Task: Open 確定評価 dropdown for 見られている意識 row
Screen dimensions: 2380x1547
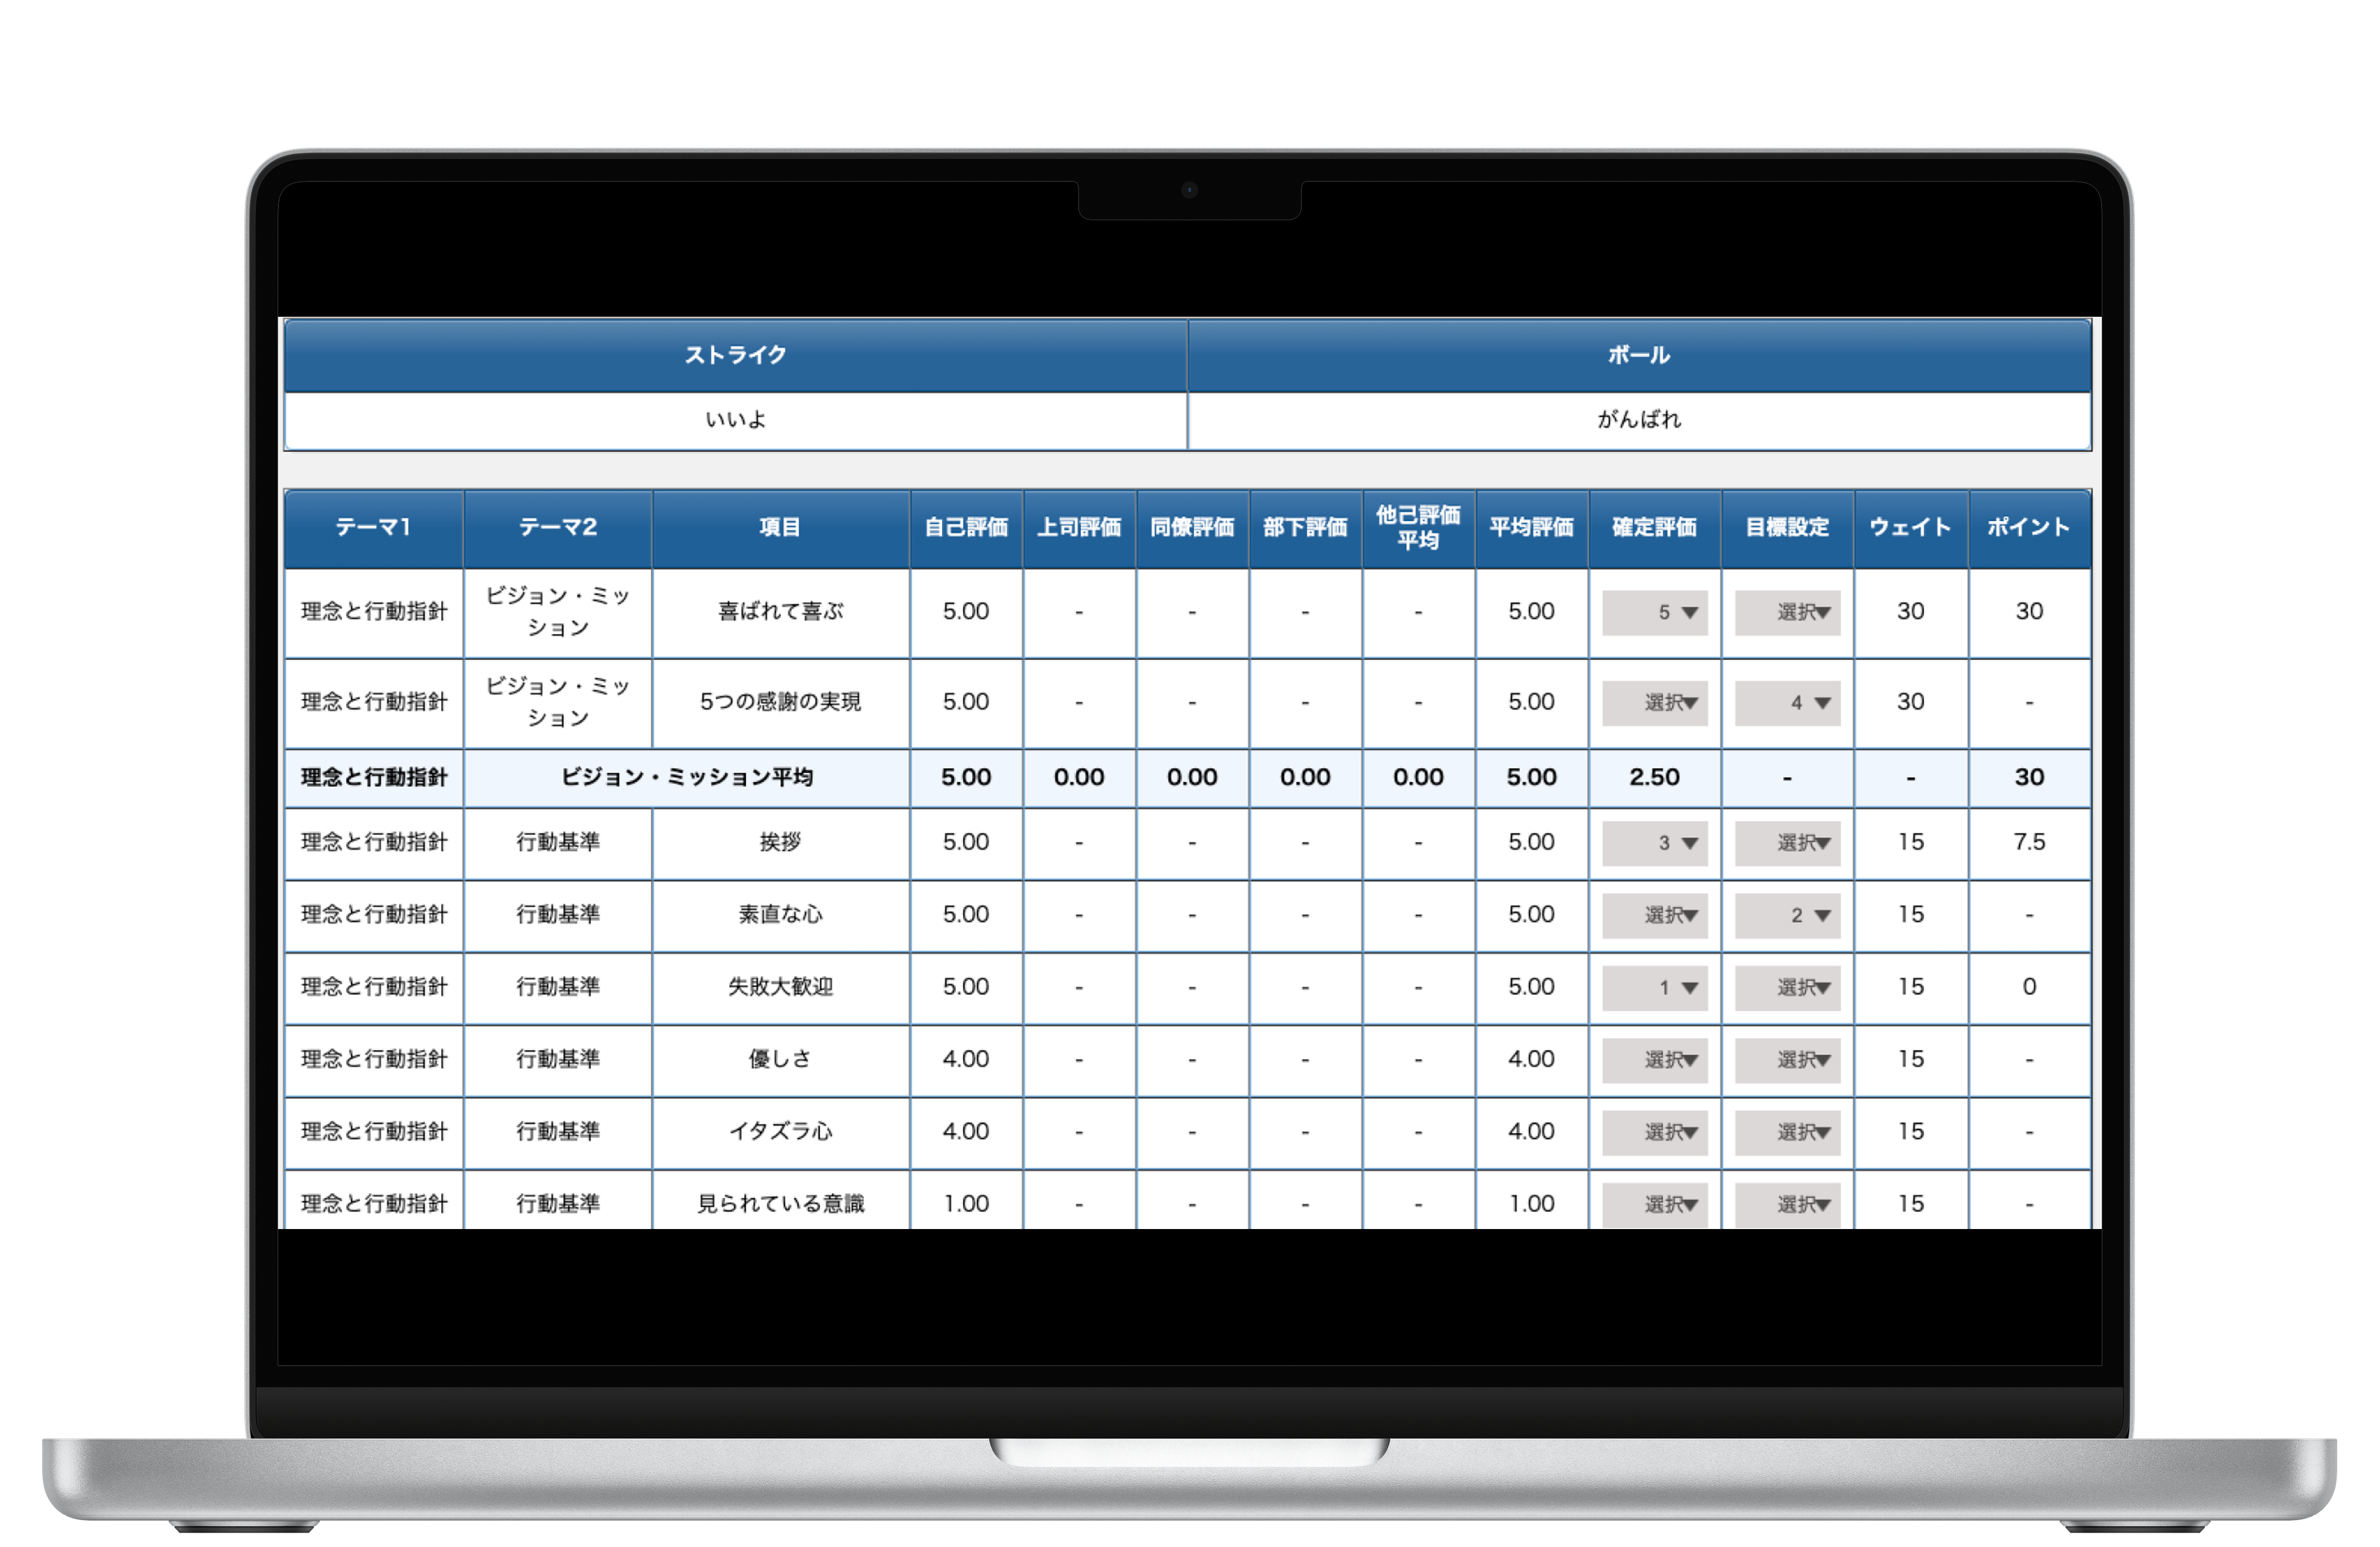Action: click(1654, 1204)
